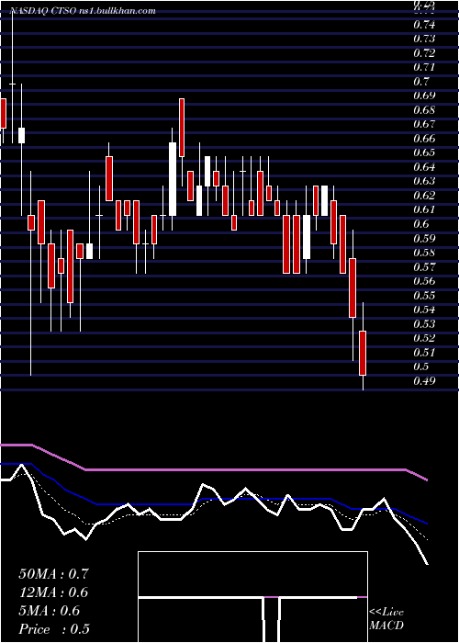Click the 5MA : 0.6 indicator text
This screenshot has width=459, height=643.
coord(50,611)
